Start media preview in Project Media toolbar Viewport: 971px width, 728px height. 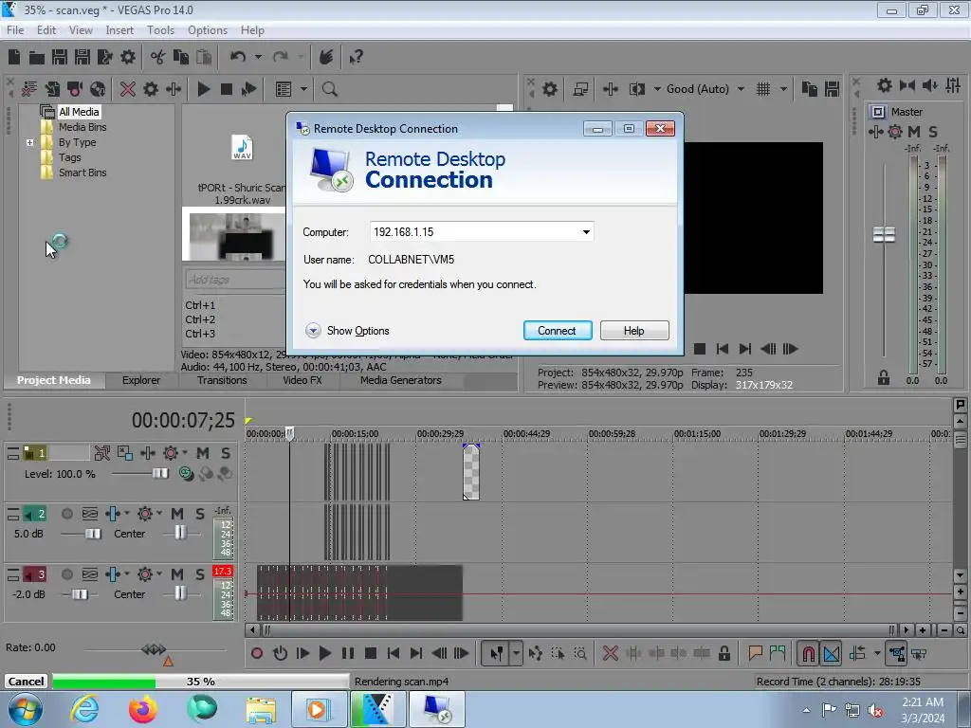point(203,89)
